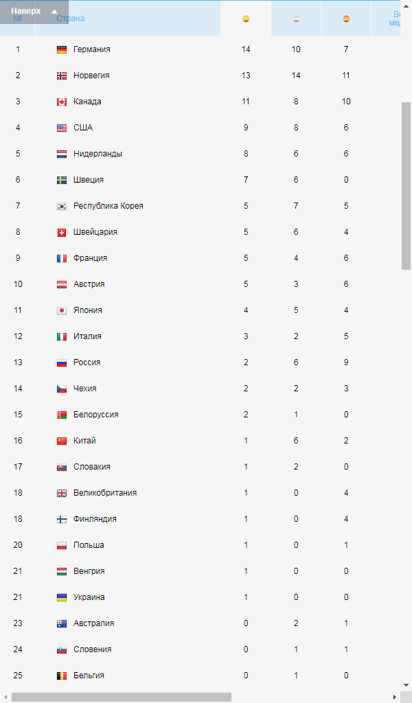
Task: Go back to top with Наверх button
Action: click(x=34, y=12)
